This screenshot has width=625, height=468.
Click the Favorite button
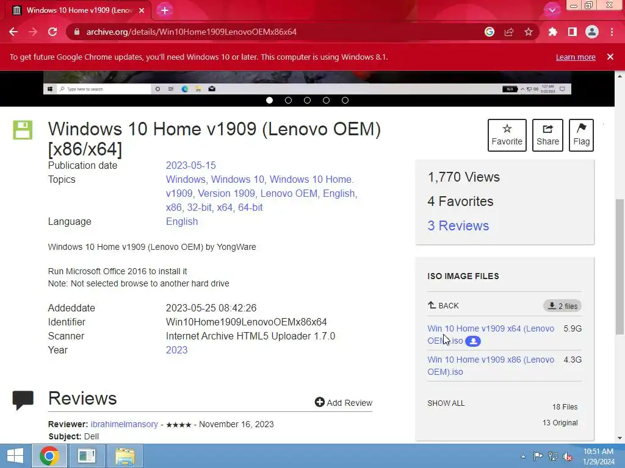[507, 135]
